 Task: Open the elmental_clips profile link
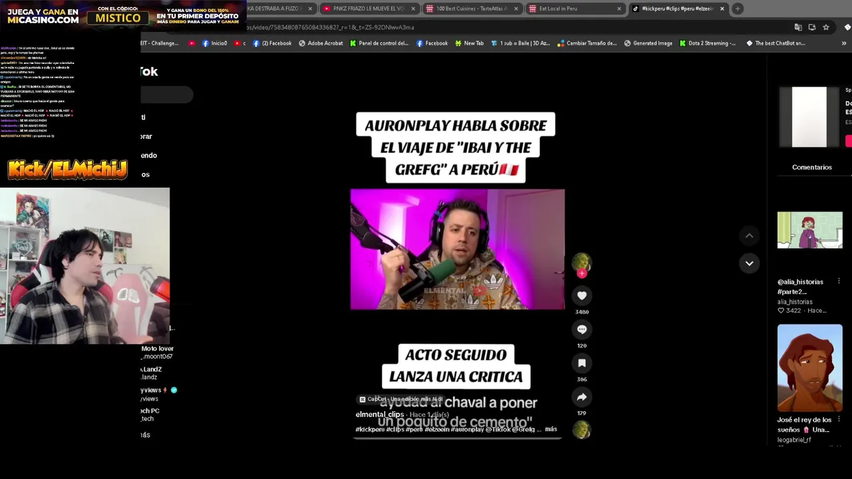coord(379,414)
